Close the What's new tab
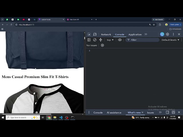 (142, 112)
